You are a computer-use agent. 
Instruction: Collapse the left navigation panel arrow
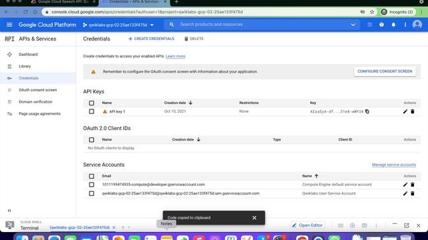(x=9, y=211)
